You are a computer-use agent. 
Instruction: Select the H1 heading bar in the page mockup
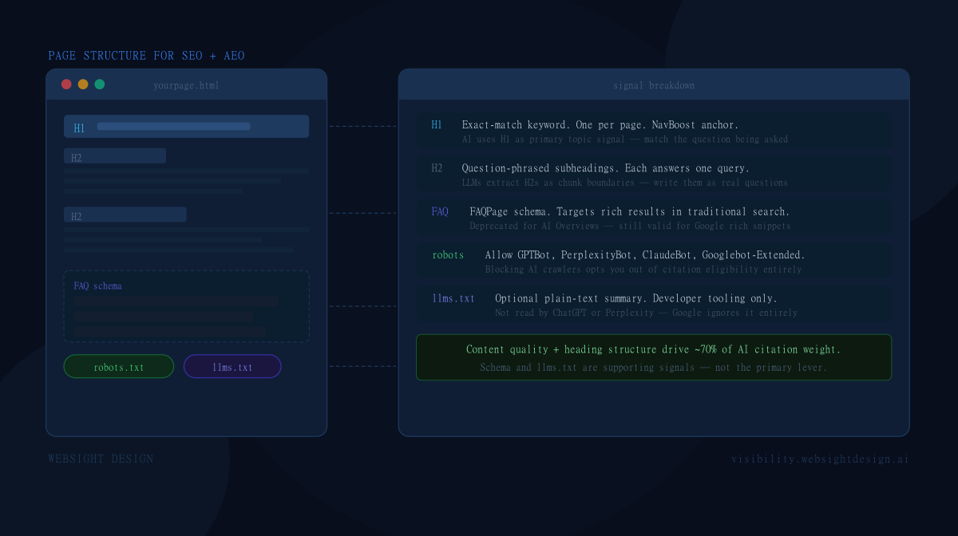tap(186, 127)
